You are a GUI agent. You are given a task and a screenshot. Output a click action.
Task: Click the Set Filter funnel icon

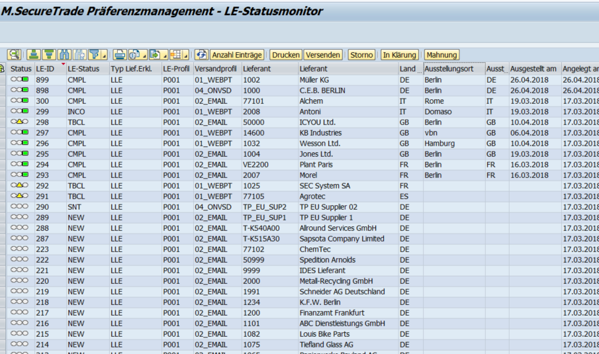click(95, 55)
